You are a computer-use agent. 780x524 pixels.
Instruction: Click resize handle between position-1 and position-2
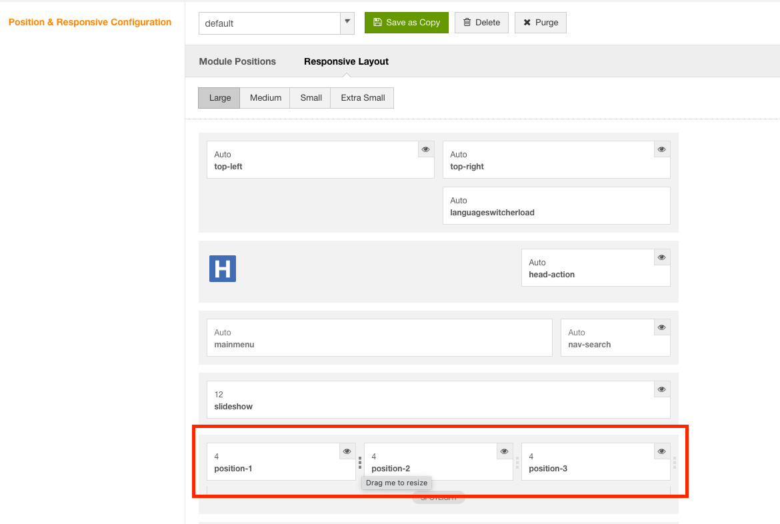[360, 463]
